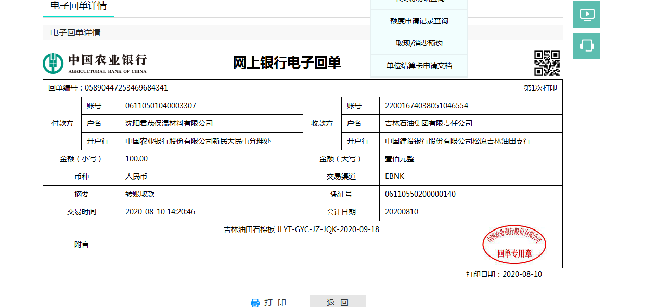Screen dimensions: 657x307
Task: Click the 摘要 label cell
Action: (82, 194)
